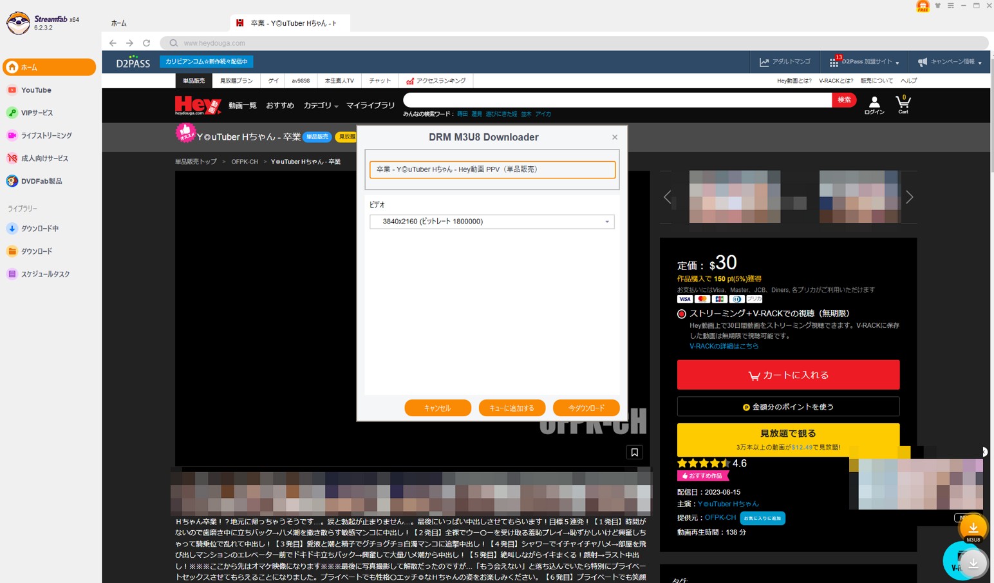Click 単品販売トップ breadcrumb link
Screen dimensions: 994x583
pos(196,162)
